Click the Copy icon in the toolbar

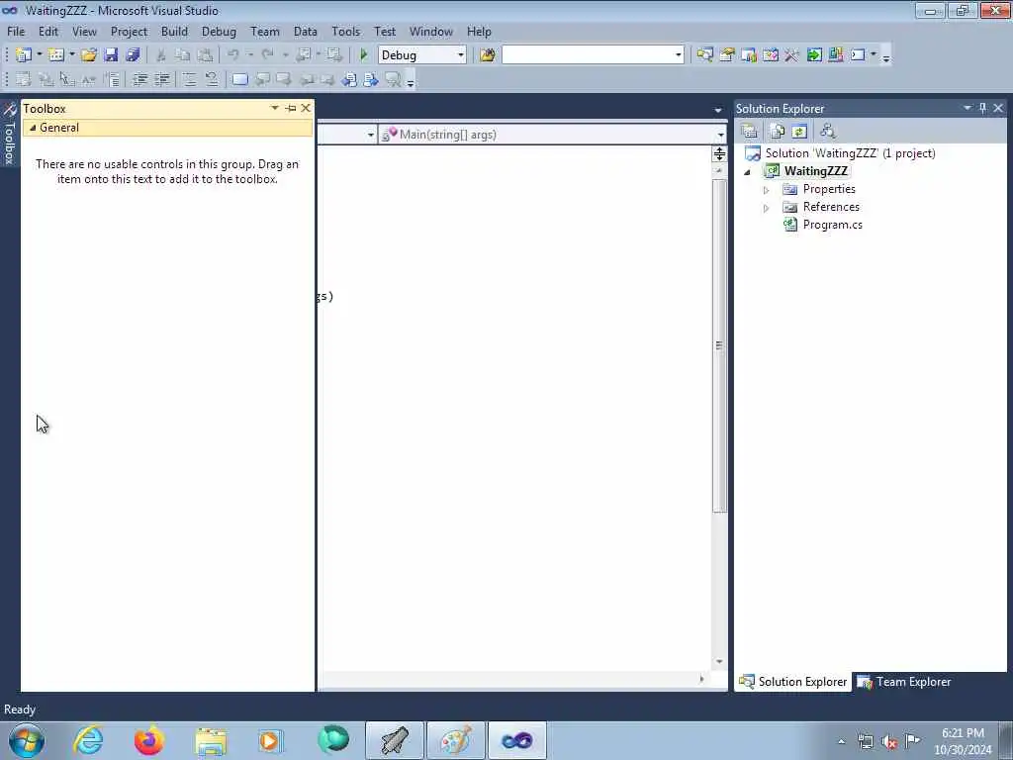point(183,55)
